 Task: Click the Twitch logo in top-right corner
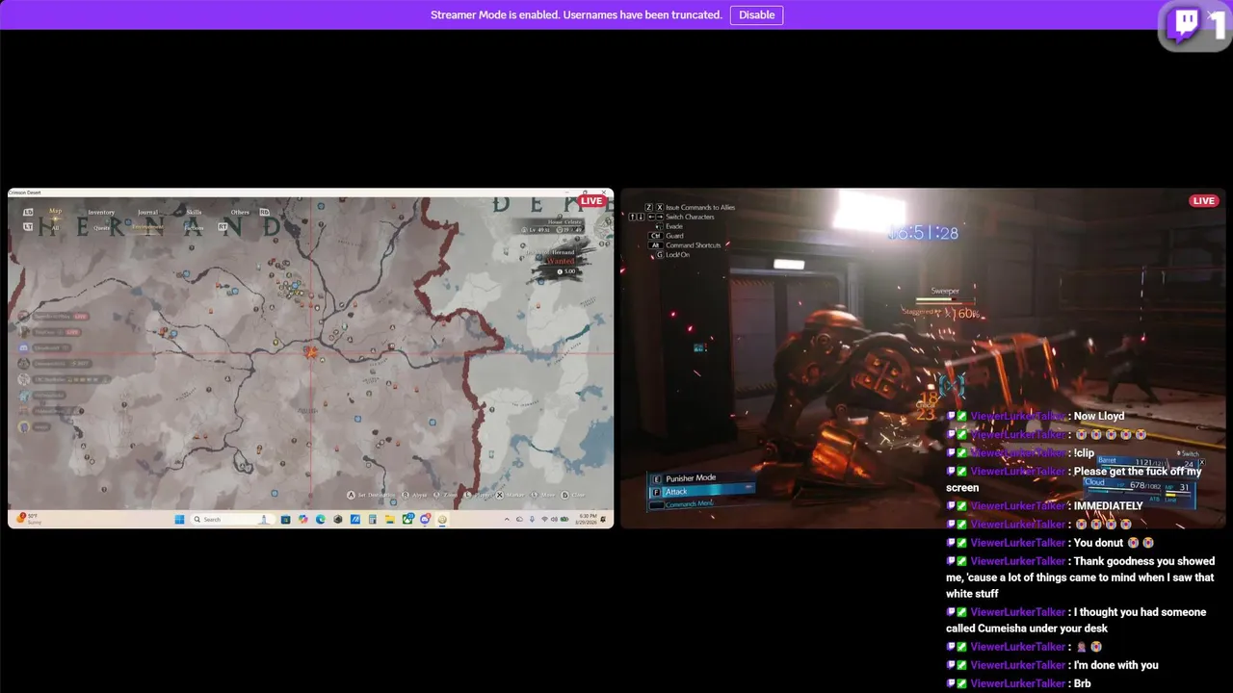[1185, 23]
